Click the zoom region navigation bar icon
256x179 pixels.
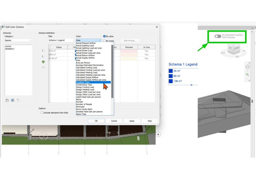248,75
